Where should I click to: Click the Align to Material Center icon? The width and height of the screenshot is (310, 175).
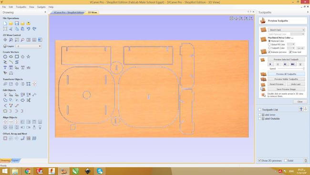(x=5, y=122)
